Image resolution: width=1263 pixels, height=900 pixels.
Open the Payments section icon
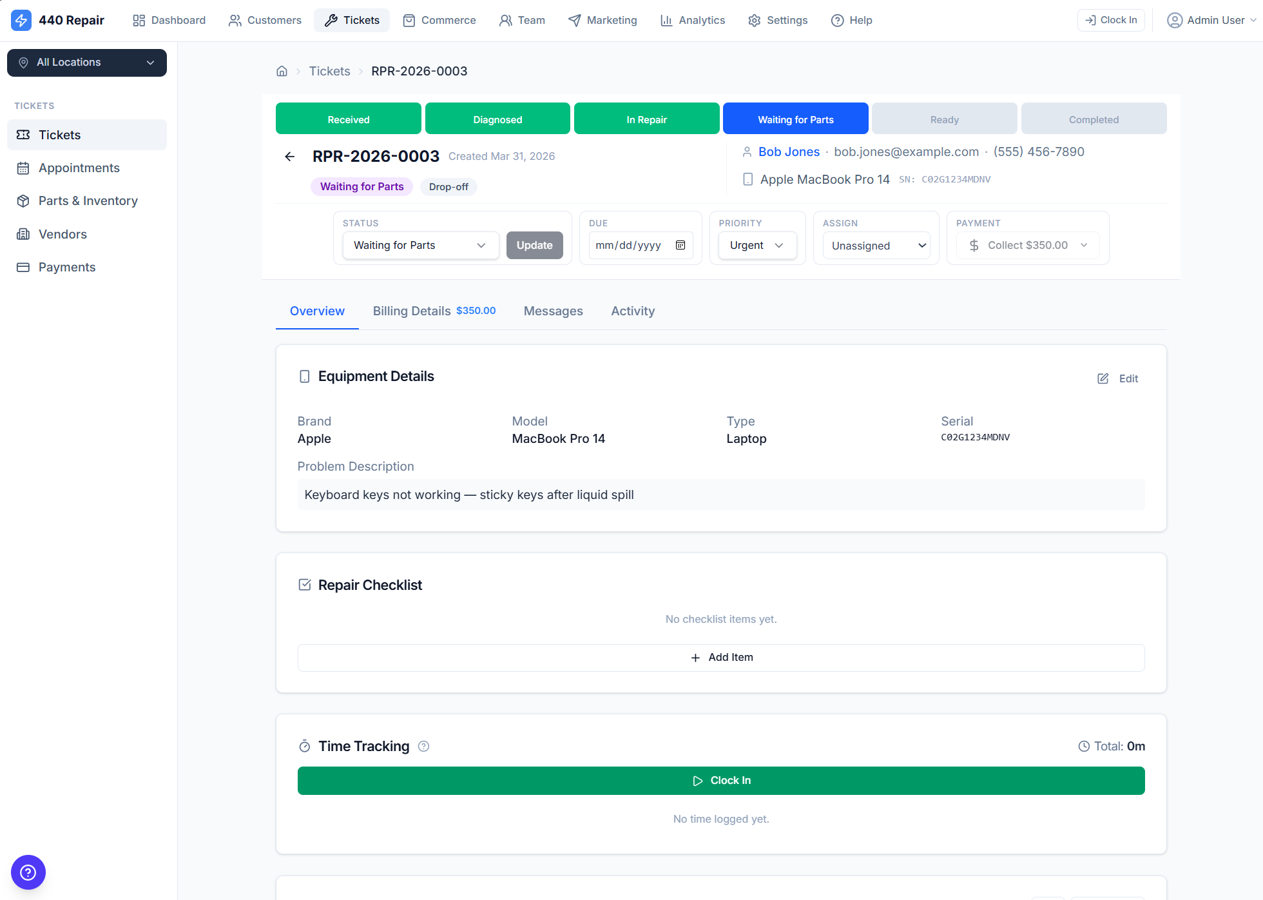point(24,267)
